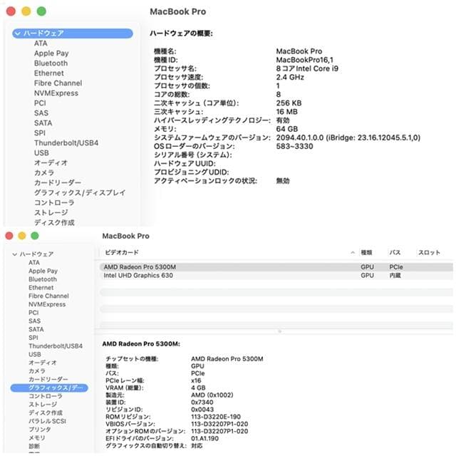The height and width of the screenshot is (456, 456).
Task: Select SAS in hardware overview window sidebar
Action: (x=41, y=113)
